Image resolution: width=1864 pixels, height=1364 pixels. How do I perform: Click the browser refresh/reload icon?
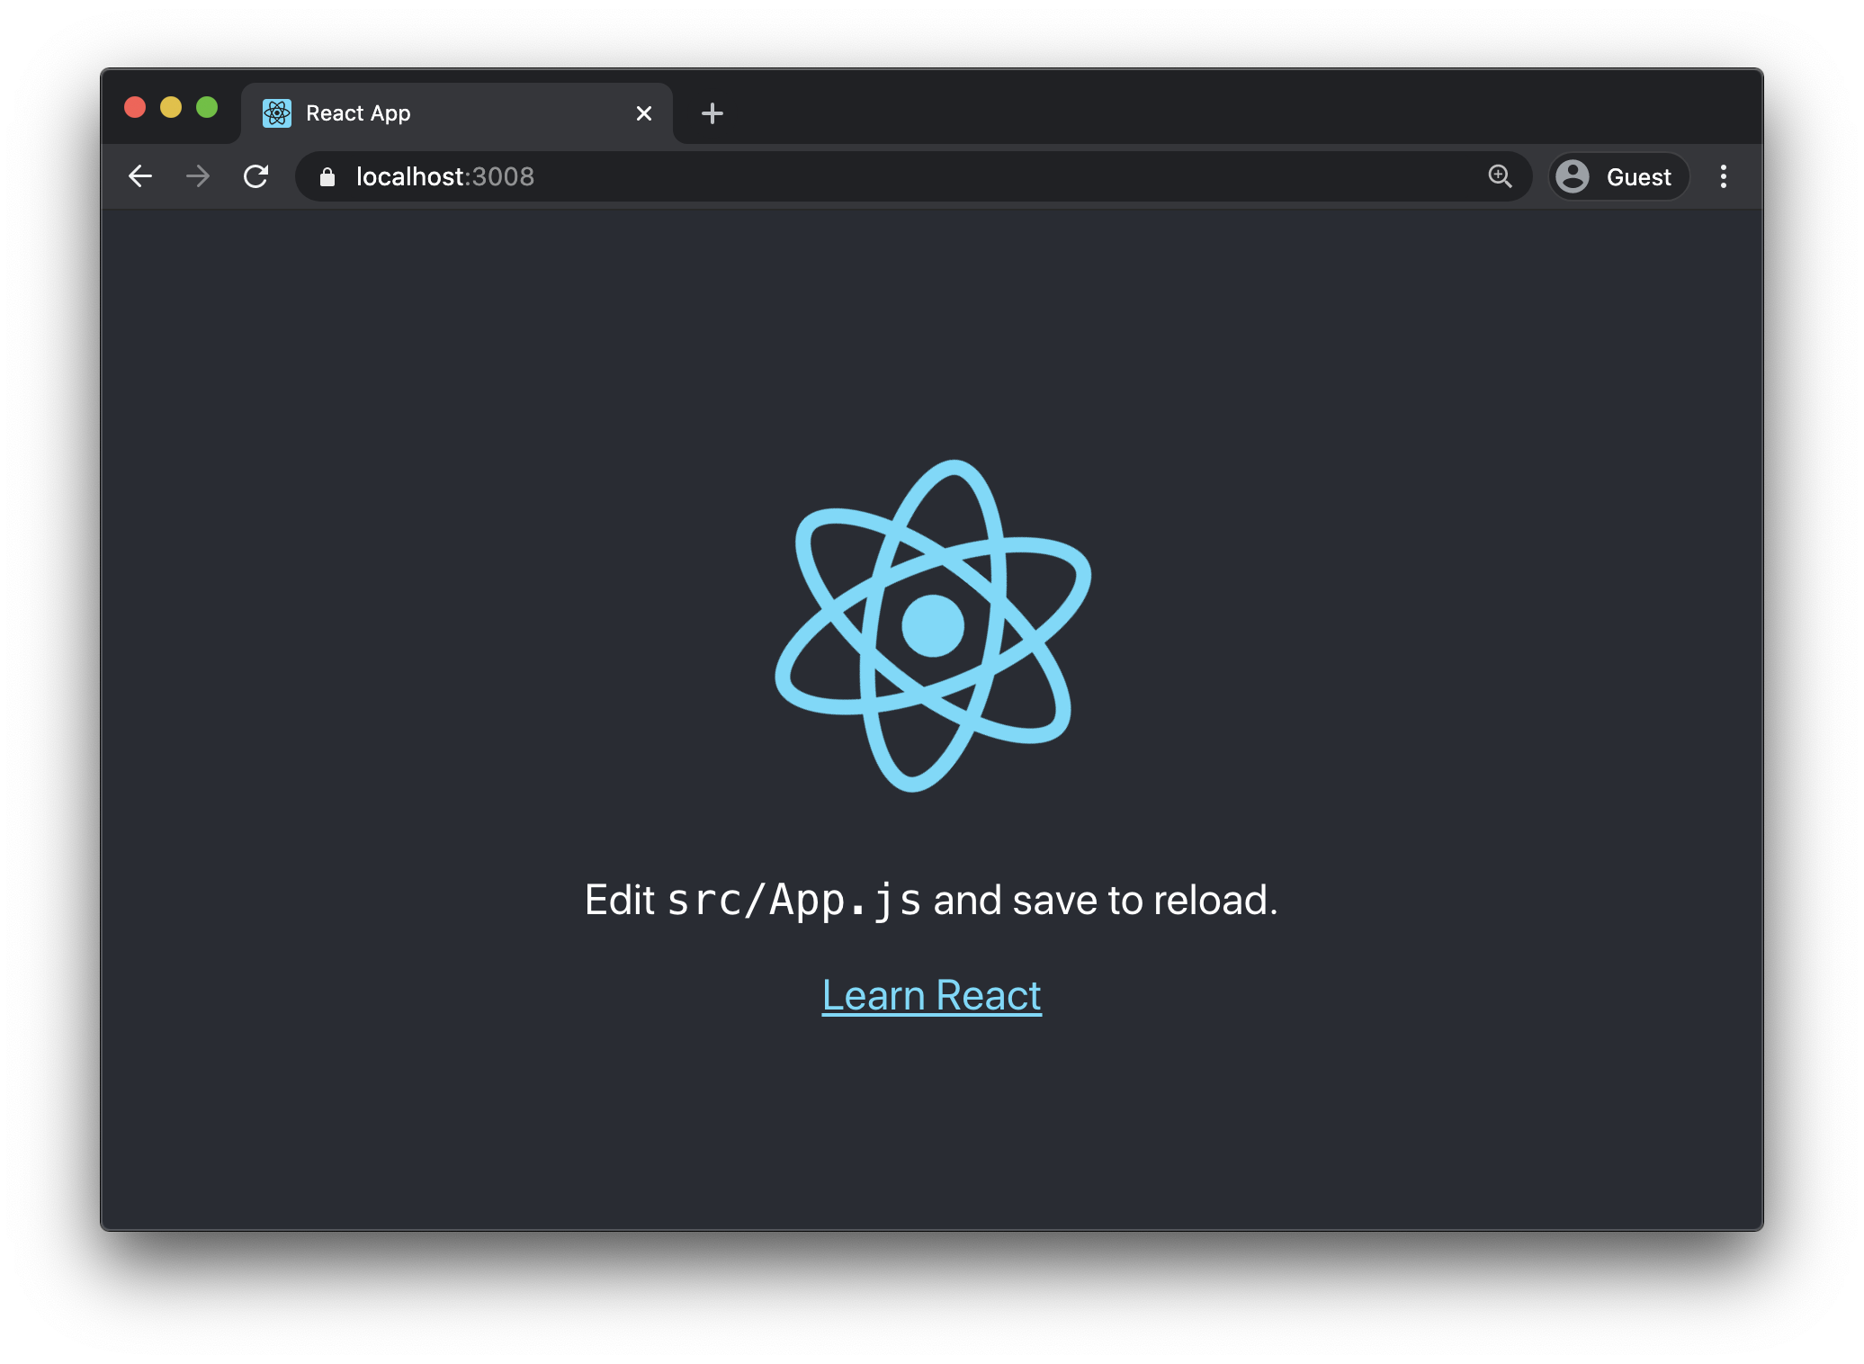click(257, 176)
